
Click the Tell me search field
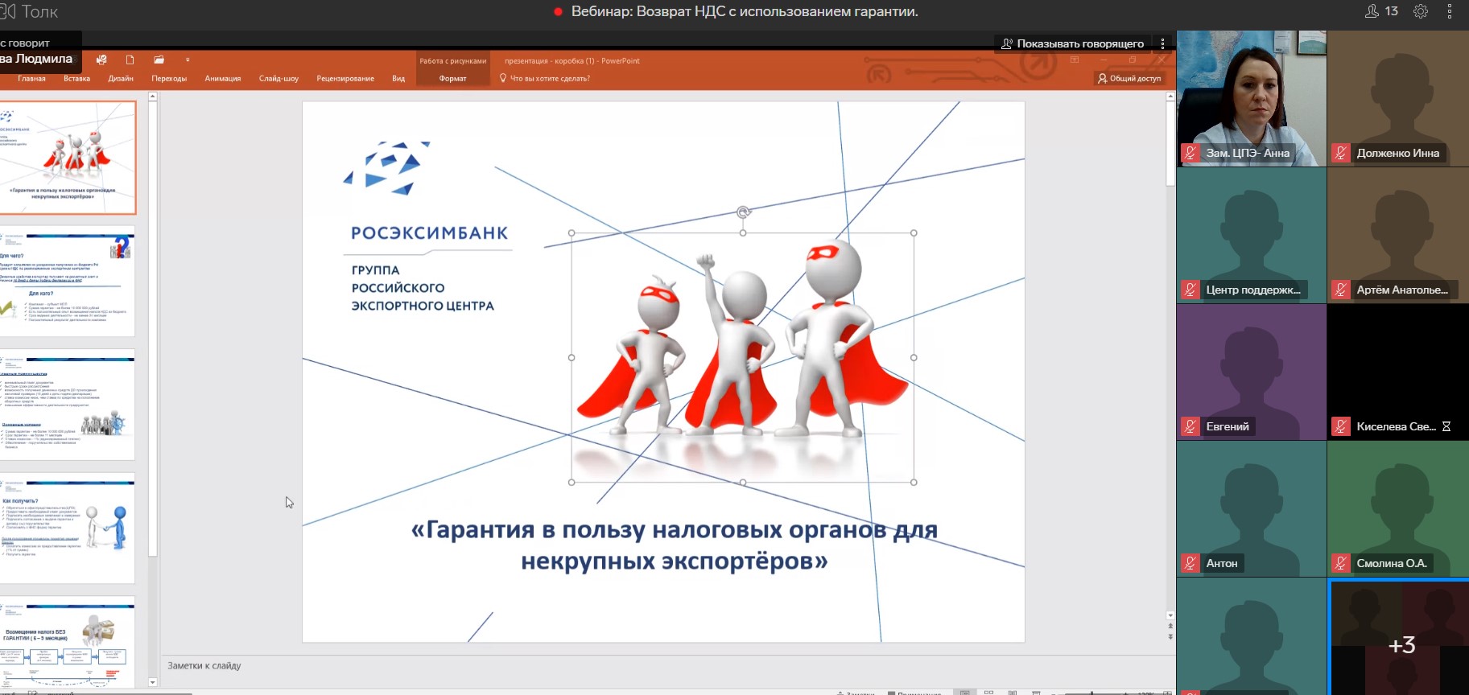tap(545, 79)
